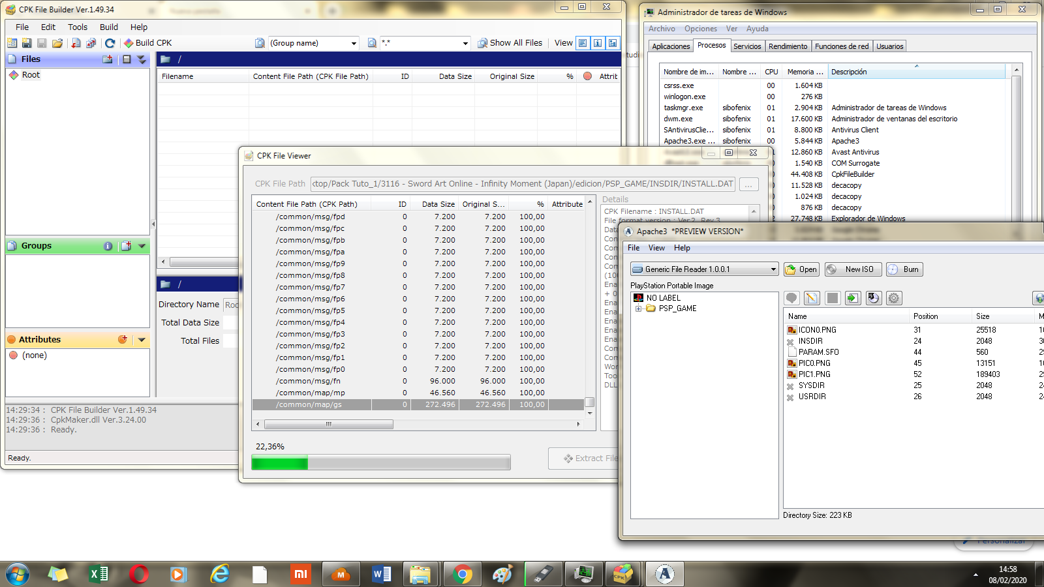Viewport: 1044px width, 587px height.
Task: Expand the Attributes panel dropdown arrow
Action: 142,340
